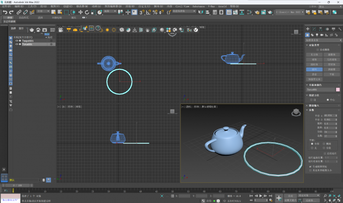Toggle the 3D Snaps icon

[x=142, y=12]
